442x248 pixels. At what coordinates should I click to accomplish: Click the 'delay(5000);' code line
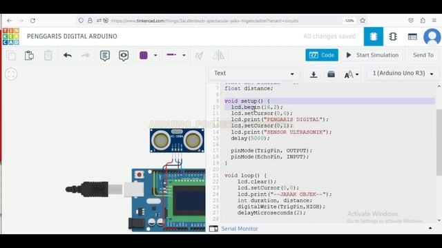pyautogui.click(x=250, y=138)
